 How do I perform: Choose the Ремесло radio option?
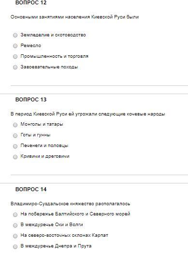(15, 46)
